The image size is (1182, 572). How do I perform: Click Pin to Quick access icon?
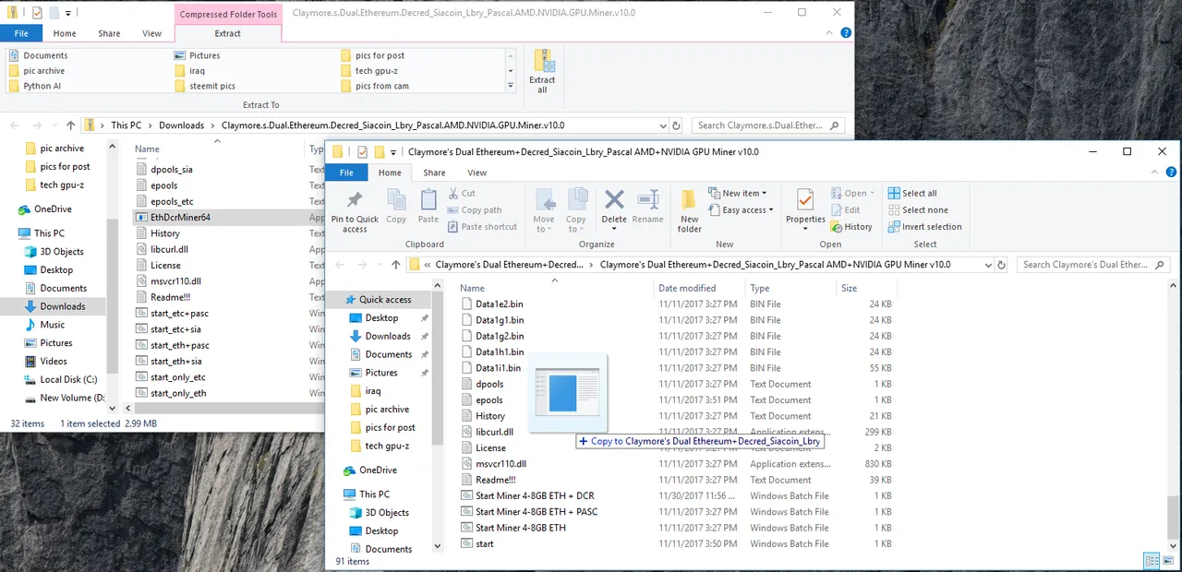pos(355,201)
